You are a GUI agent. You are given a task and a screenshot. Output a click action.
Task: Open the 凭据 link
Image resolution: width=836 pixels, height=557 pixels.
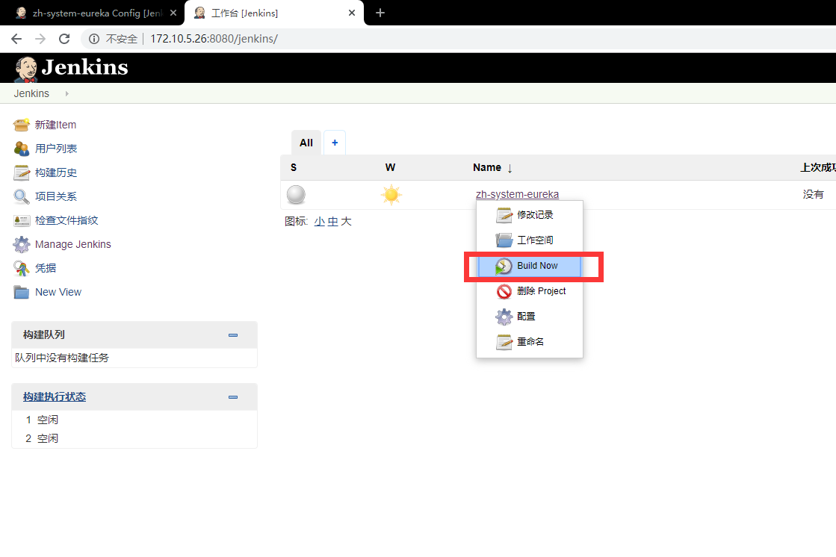[46, 268]
